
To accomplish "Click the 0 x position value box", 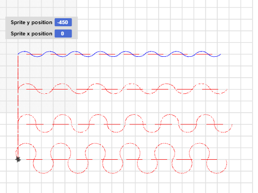I will (x=63, y=34).
